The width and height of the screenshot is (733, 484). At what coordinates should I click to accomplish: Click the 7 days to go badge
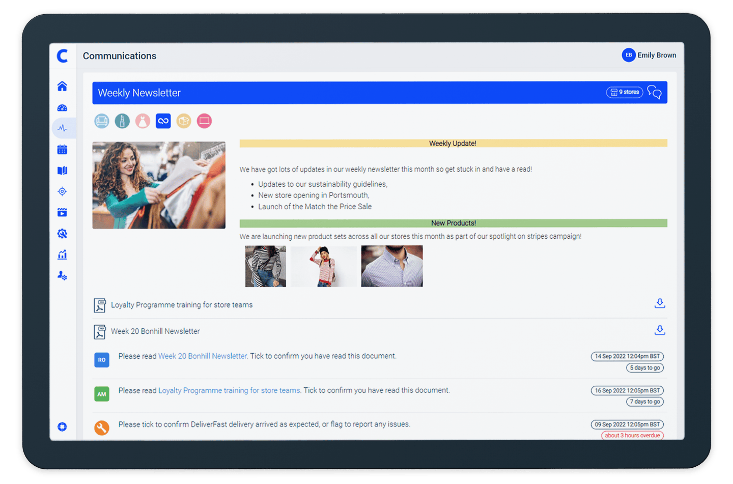(645, 402)
